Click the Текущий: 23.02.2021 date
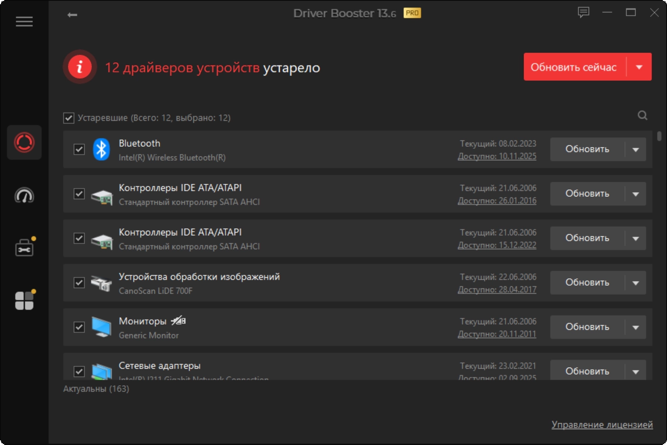The image size is (667, 445). (x=498, y=366)
